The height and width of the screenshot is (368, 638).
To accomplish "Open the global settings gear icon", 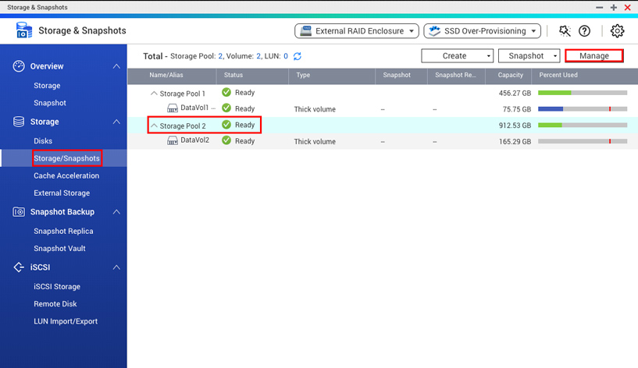I will [617, 31].
